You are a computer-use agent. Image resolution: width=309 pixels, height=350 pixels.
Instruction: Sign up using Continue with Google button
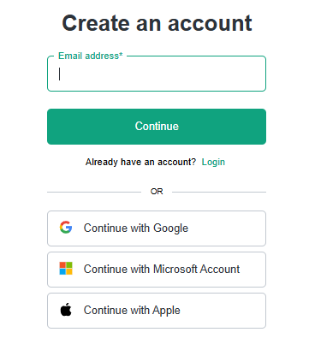click(x=157, y=228)
